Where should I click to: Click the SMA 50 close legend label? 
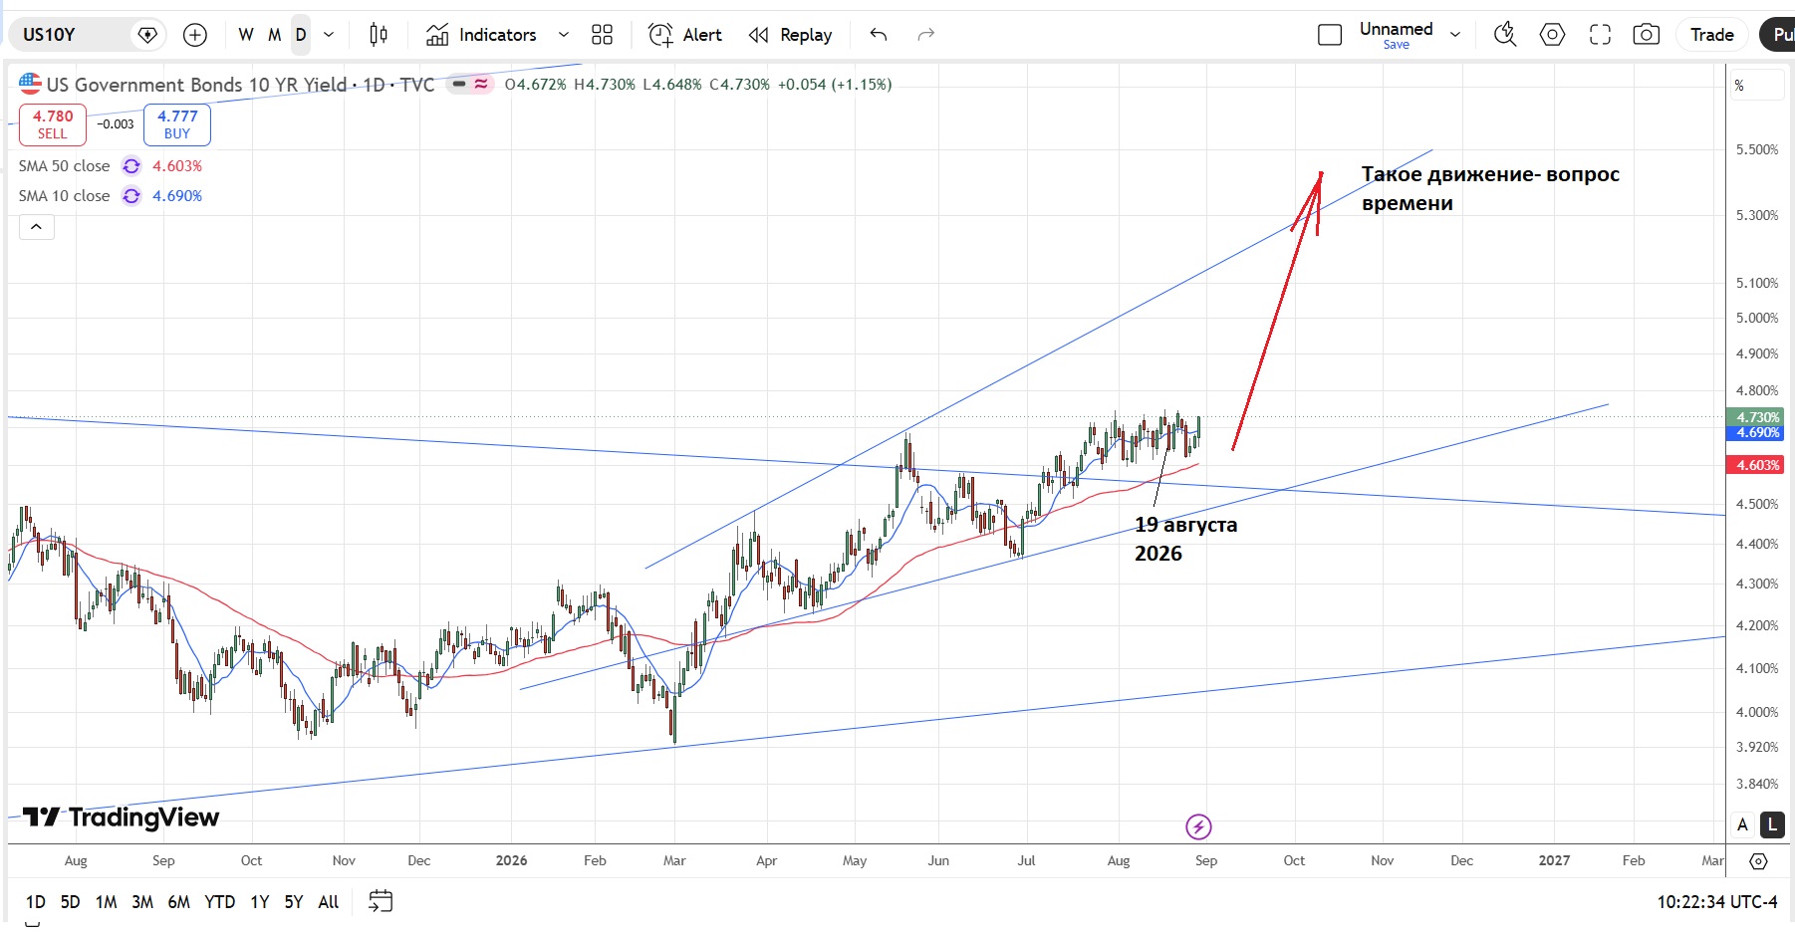pyautogui.click(x=65, y=166)
